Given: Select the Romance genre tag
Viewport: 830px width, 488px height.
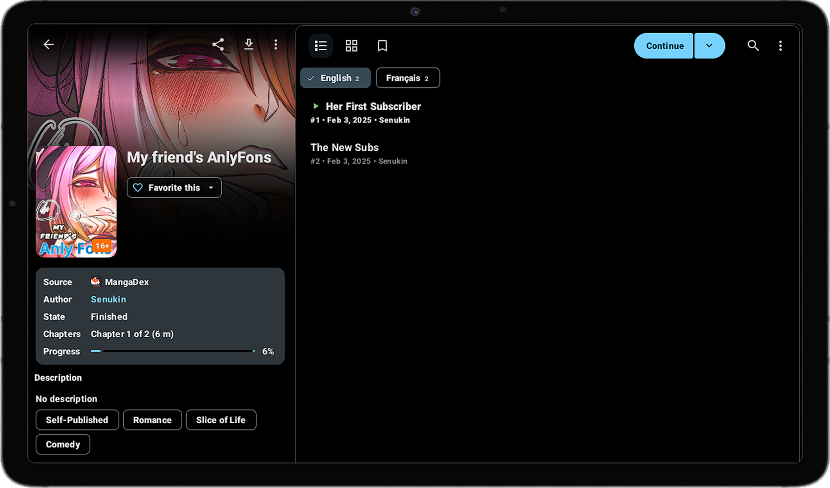Looking at the screenshot, I should 152,420.
